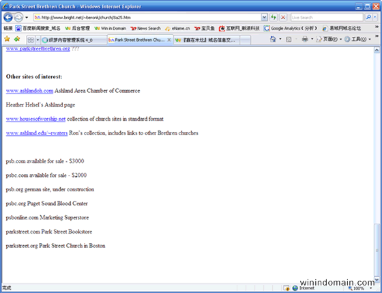Screen dimensions: 382x293
Task: Close the Park Street Brethren Church tab
Action: (x=169, y=40)
